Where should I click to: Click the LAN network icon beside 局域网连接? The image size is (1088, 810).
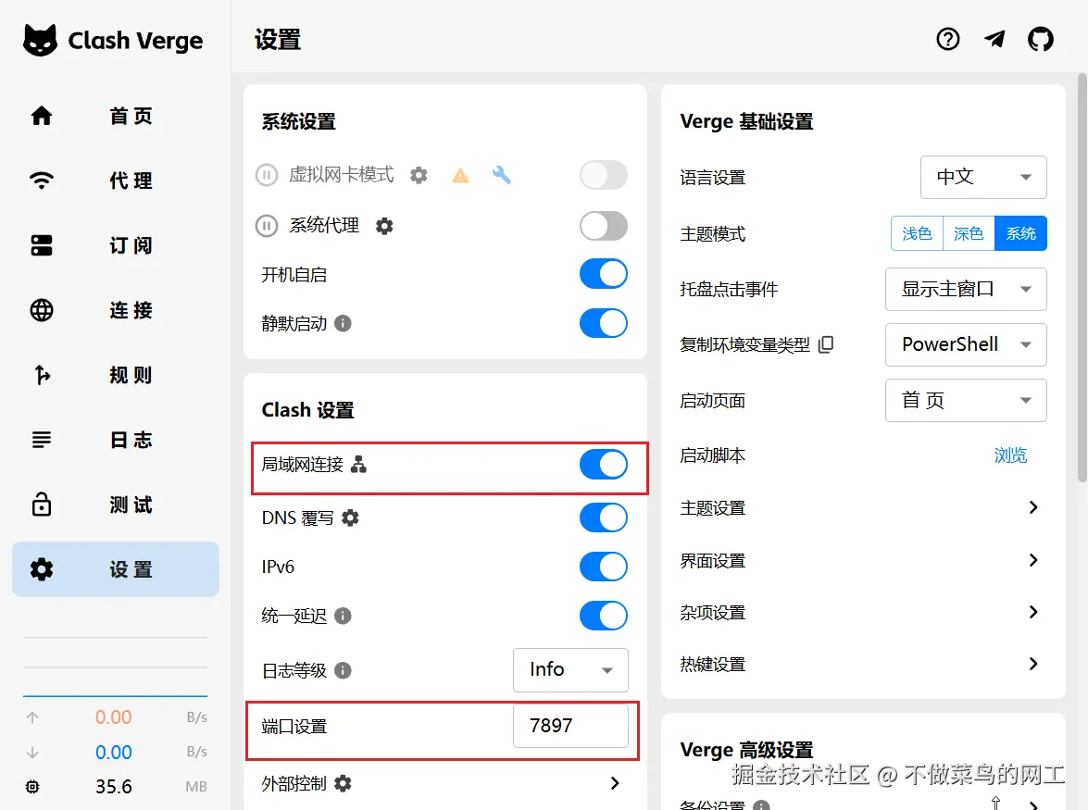coord(358,464)
